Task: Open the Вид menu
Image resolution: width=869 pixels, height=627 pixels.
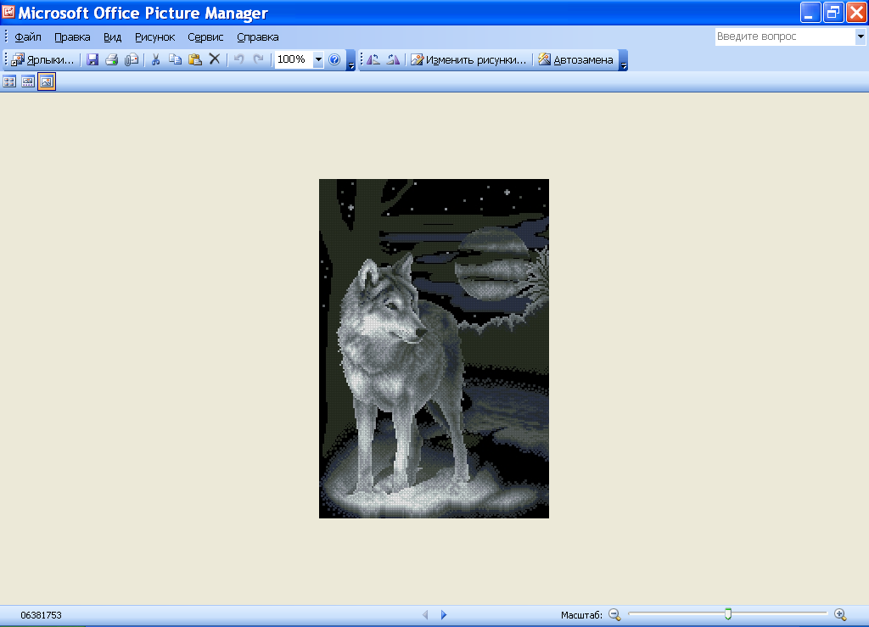Action: point(113,37)
